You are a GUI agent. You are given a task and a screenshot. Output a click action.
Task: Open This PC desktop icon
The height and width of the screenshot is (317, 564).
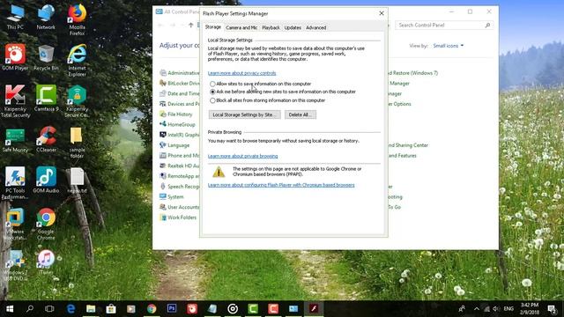tap(15, 18)
